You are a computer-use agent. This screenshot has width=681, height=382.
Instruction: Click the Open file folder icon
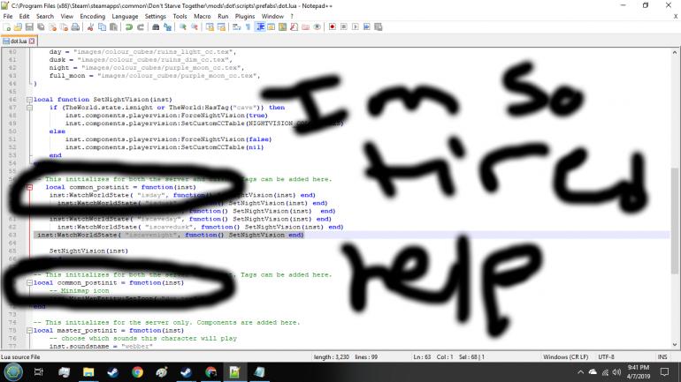click(x=18, y=26)
